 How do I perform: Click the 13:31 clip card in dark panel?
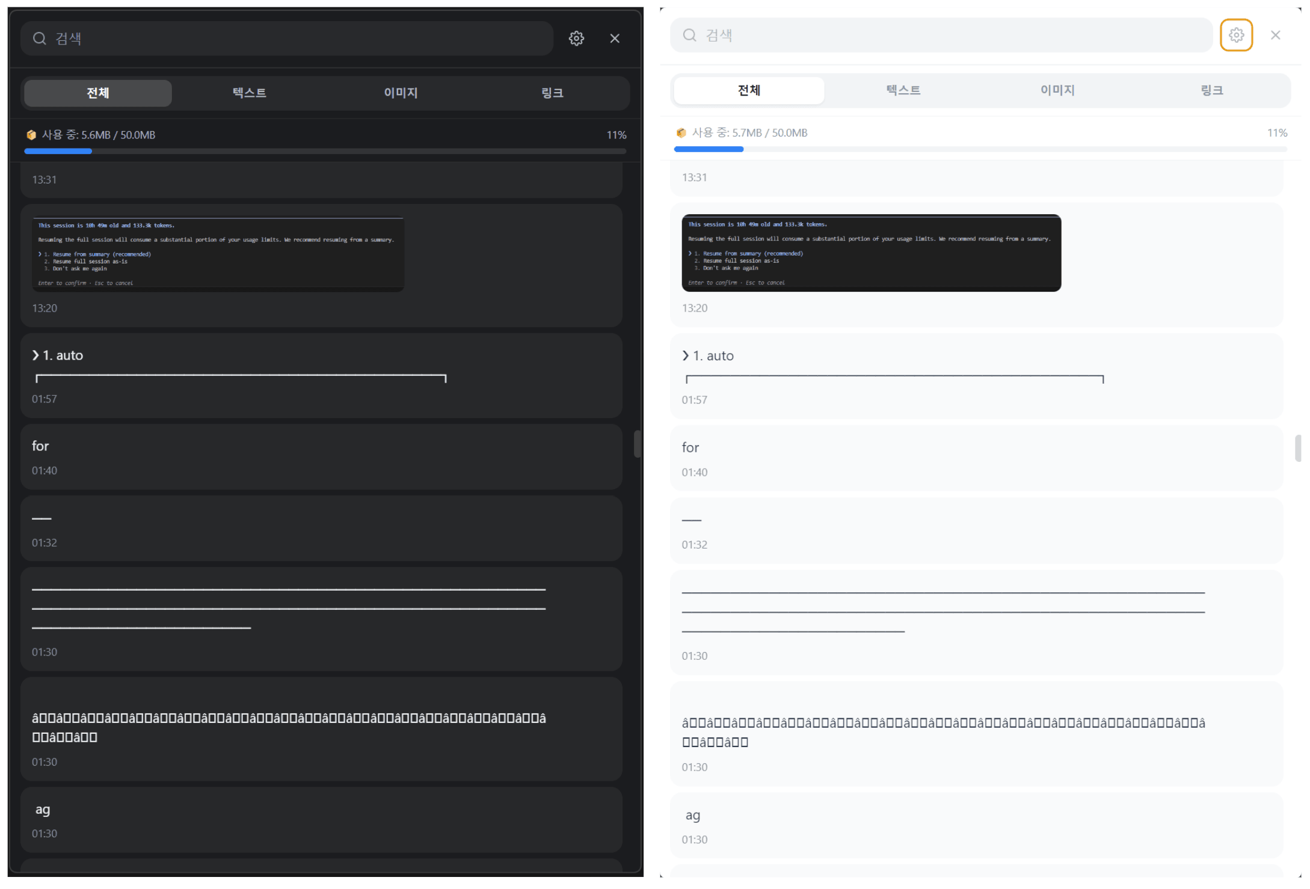click(x=321, y=180)
